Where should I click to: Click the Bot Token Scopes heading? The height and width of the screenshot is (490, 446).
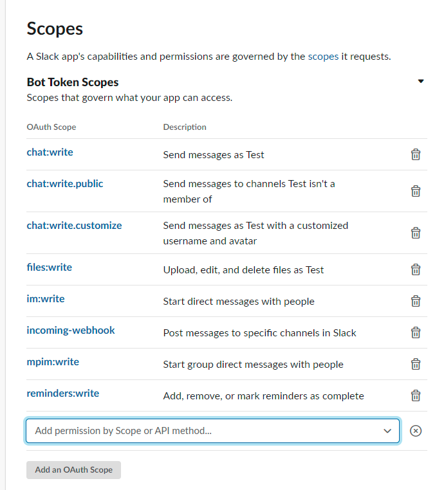(73, 82)
